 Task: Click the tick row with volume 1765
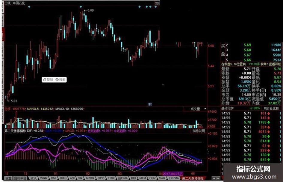coord(252,122)
